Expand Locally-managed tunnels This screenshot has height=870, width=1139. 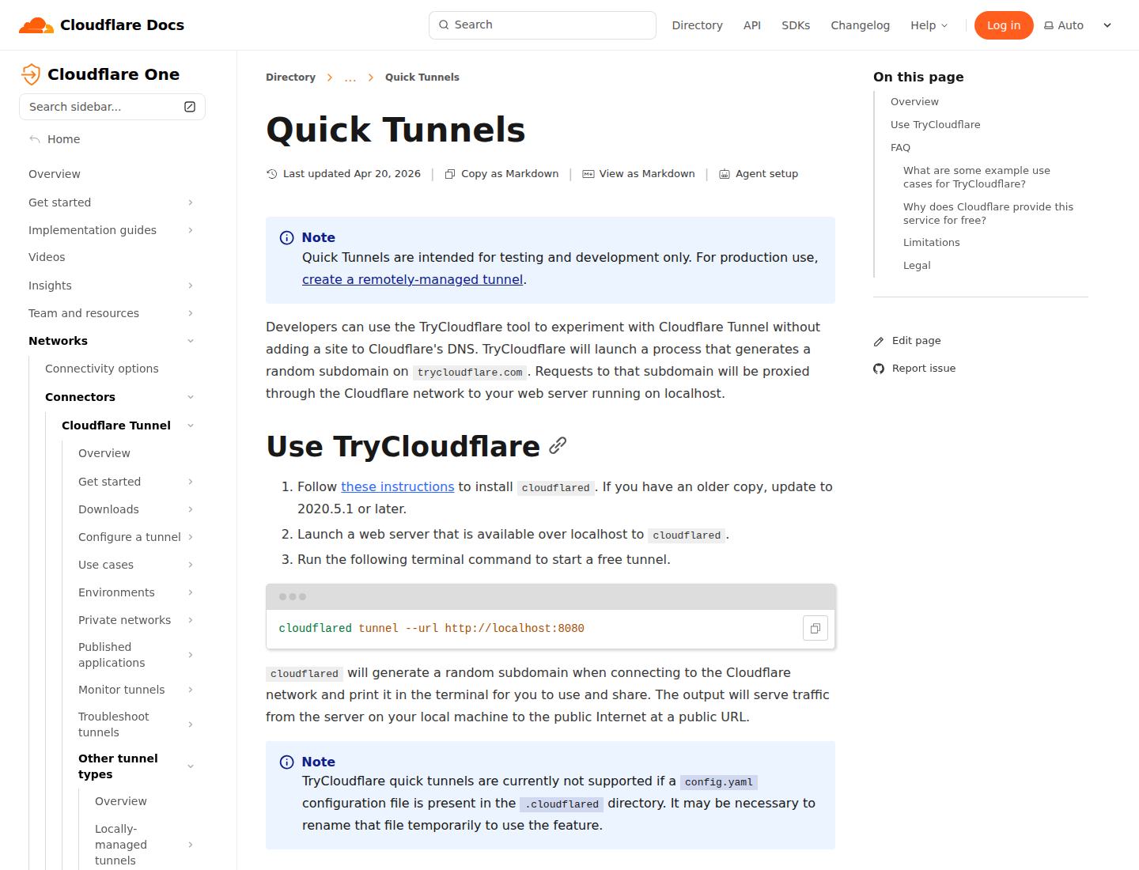click(x=191, y=845)
